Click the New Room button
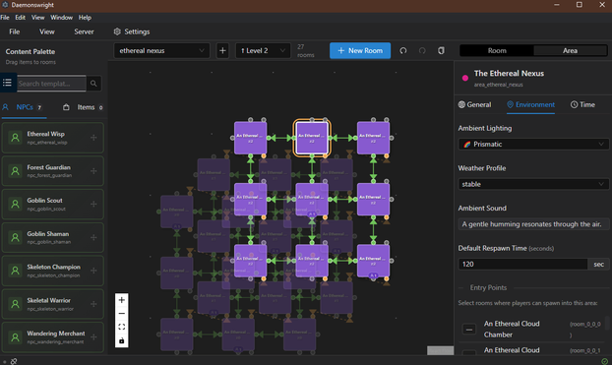The image size is (612, 365). (360, 51)
